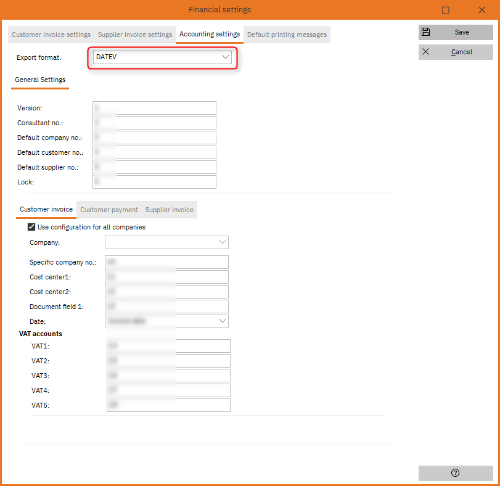Image resolution: width=500 pixels, height=486 pixels.
Task: Select the General Settings tab
Action: point(40,80)
